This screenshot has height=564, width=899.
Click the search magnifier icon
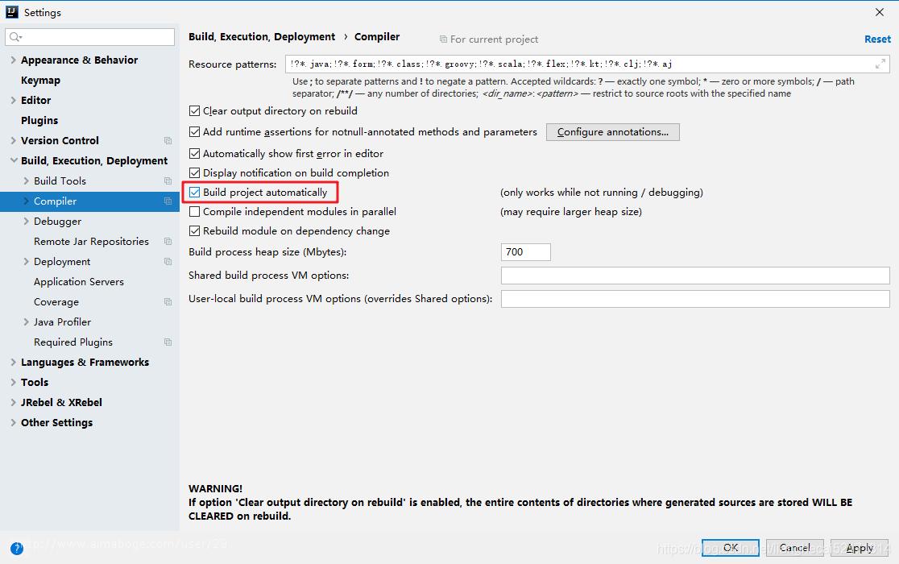tap(15, 37)
